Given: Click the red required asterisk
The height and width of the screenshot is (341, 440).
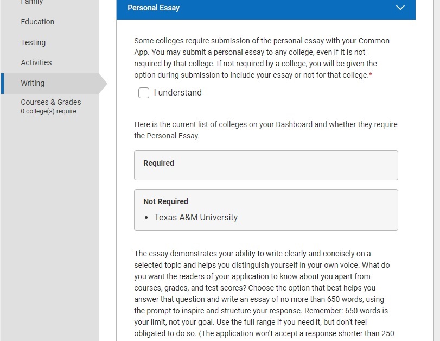Looking at the screenshot, I should pos(371,75).
